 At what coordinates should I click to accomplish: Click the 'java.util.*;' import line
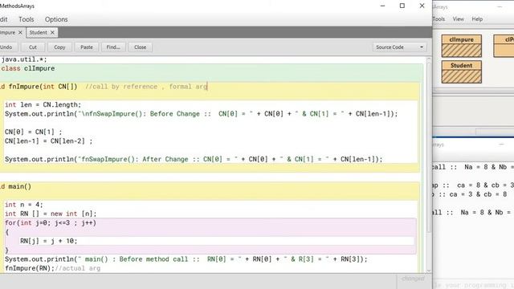click(x=24, y=59)
